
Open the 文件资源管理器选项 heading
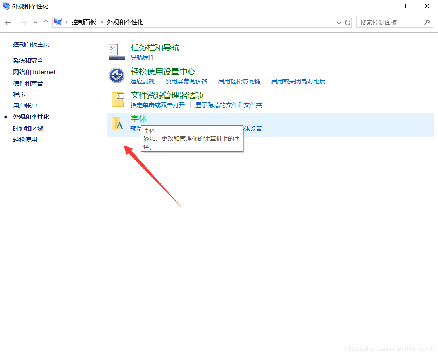coord(167,95)
